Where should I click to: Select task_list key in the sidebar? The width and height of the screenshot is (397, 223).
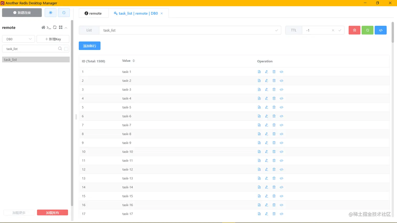coord(36,60)
